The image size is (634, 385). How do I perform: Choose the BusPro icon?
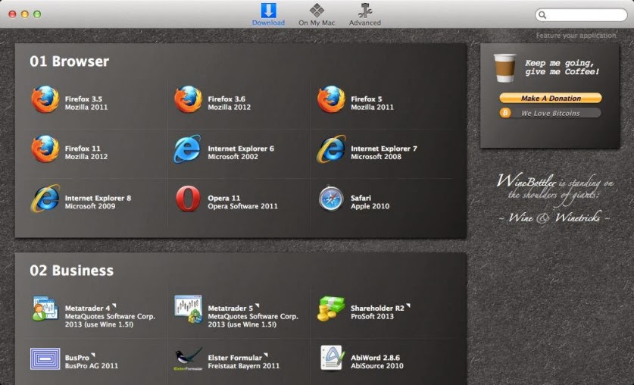[x=45, y=358]
